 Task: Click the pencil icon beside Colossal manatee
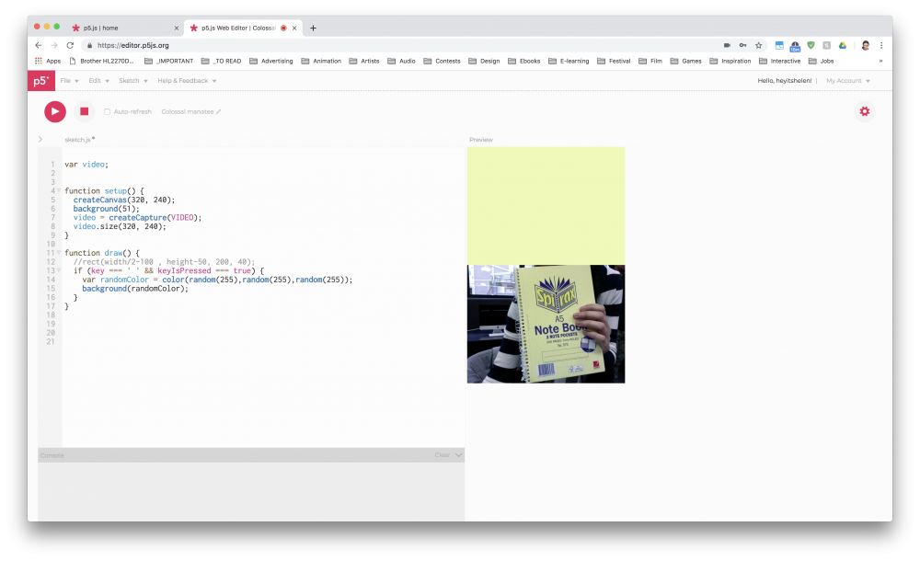[219, 112]
